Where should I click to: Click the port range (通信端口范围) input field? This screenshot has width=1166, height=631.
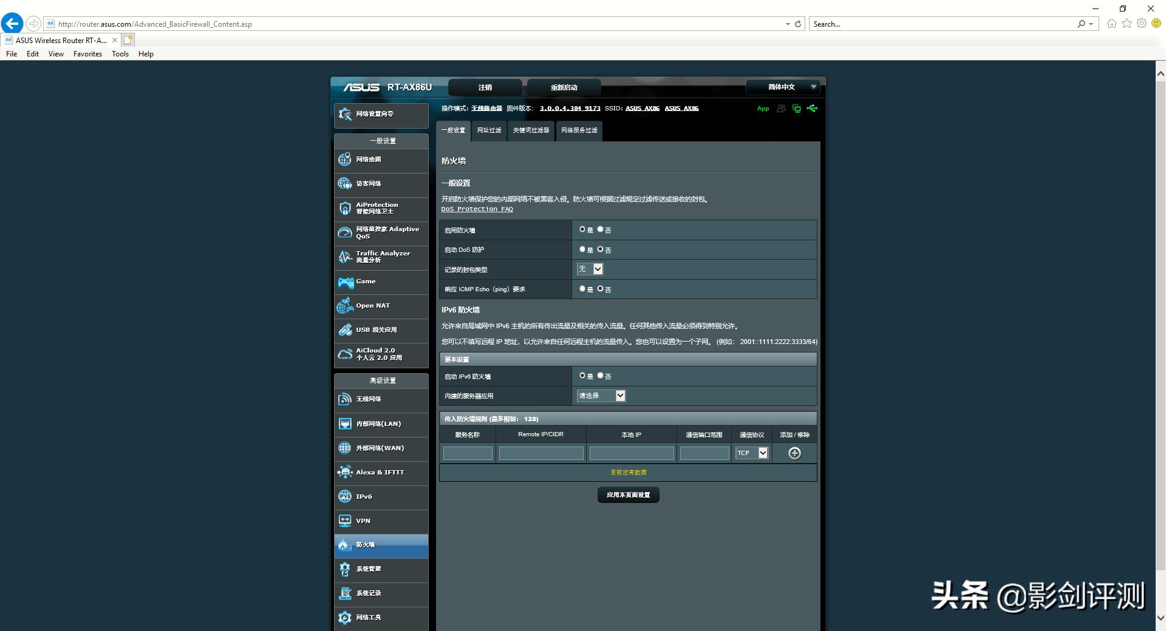coord(704,453)
